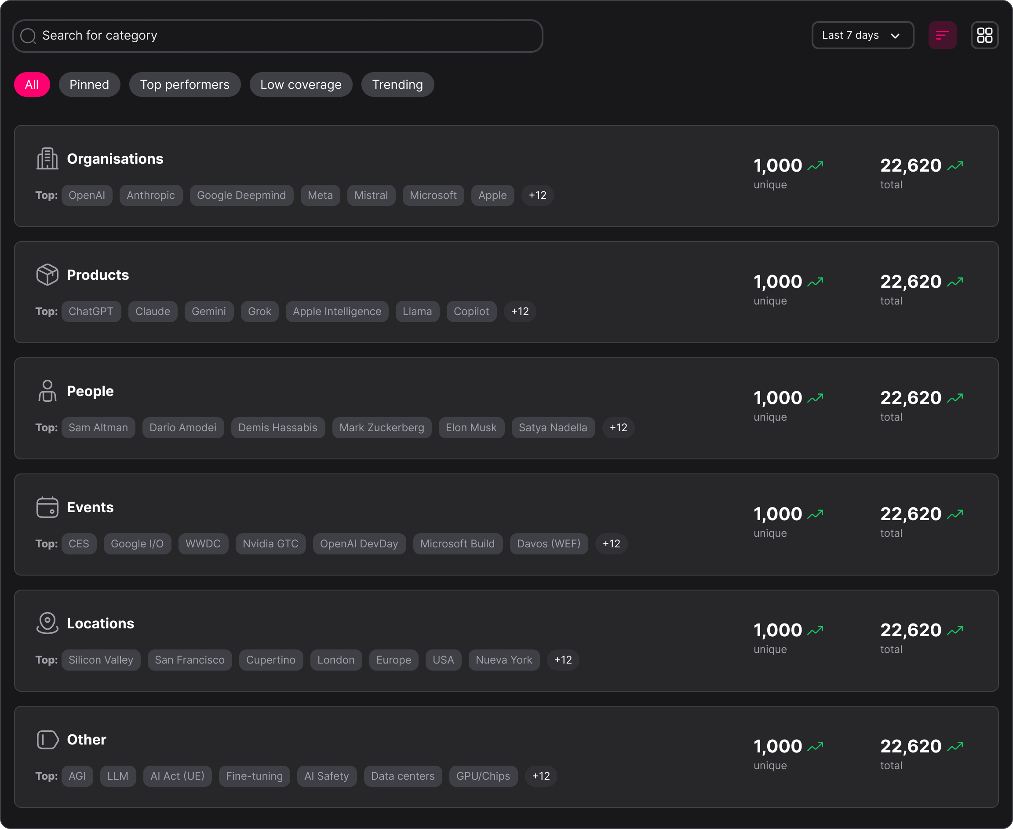The height and width of the screenshot is (829, 1013).
Task: Click Locations total trend arrow
Action: point(955,631)
